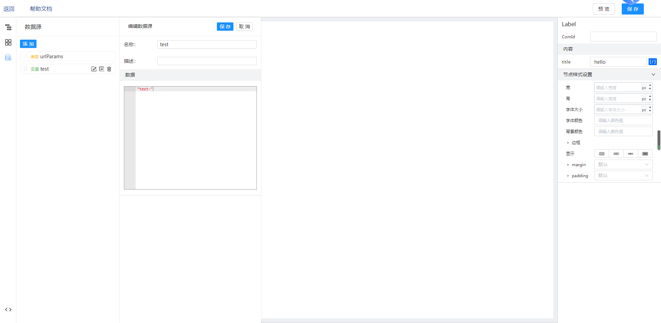Click the 取消 cancel button
The height and width of the screenshot is (323, 661).
click(x=244, y=27)
